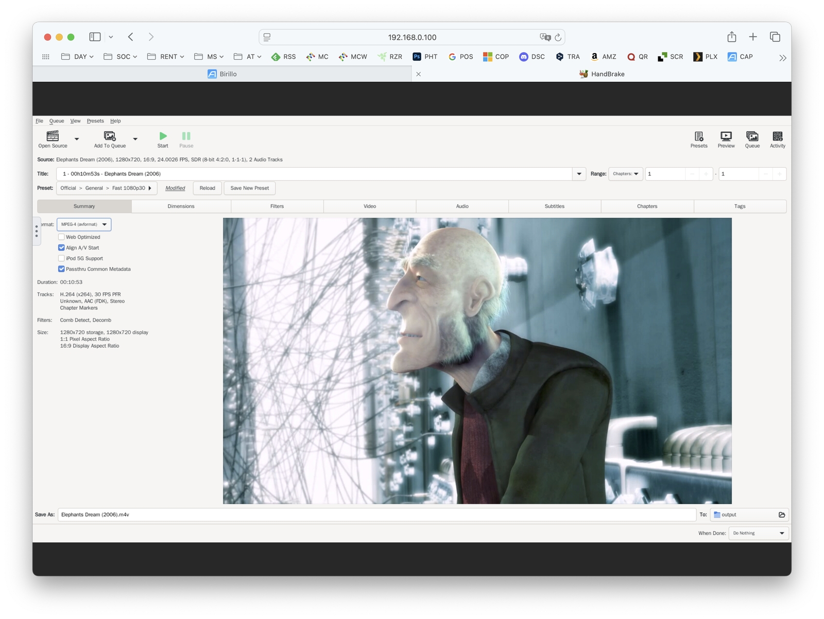Click the Add To Queue icon
Screen dimensions: 824x619
point(110,136)
